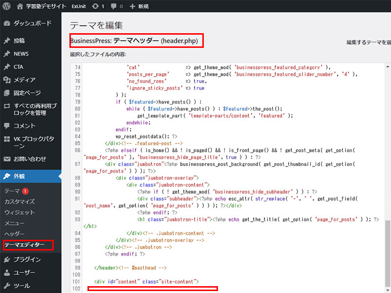
Task: Click ExUnit in the admin bar
Action: point(78,6)
